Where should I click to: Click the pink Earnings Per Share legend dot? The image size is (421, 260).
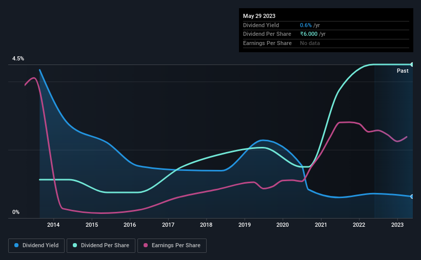pos(146,245)
